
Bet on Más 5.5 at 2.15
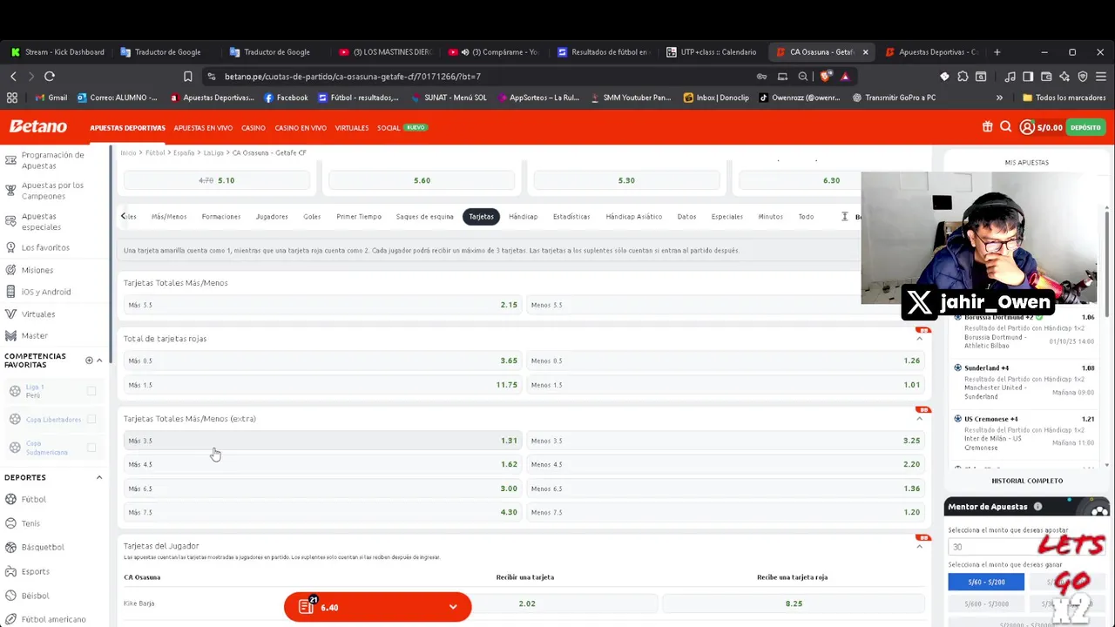point(322,305)
